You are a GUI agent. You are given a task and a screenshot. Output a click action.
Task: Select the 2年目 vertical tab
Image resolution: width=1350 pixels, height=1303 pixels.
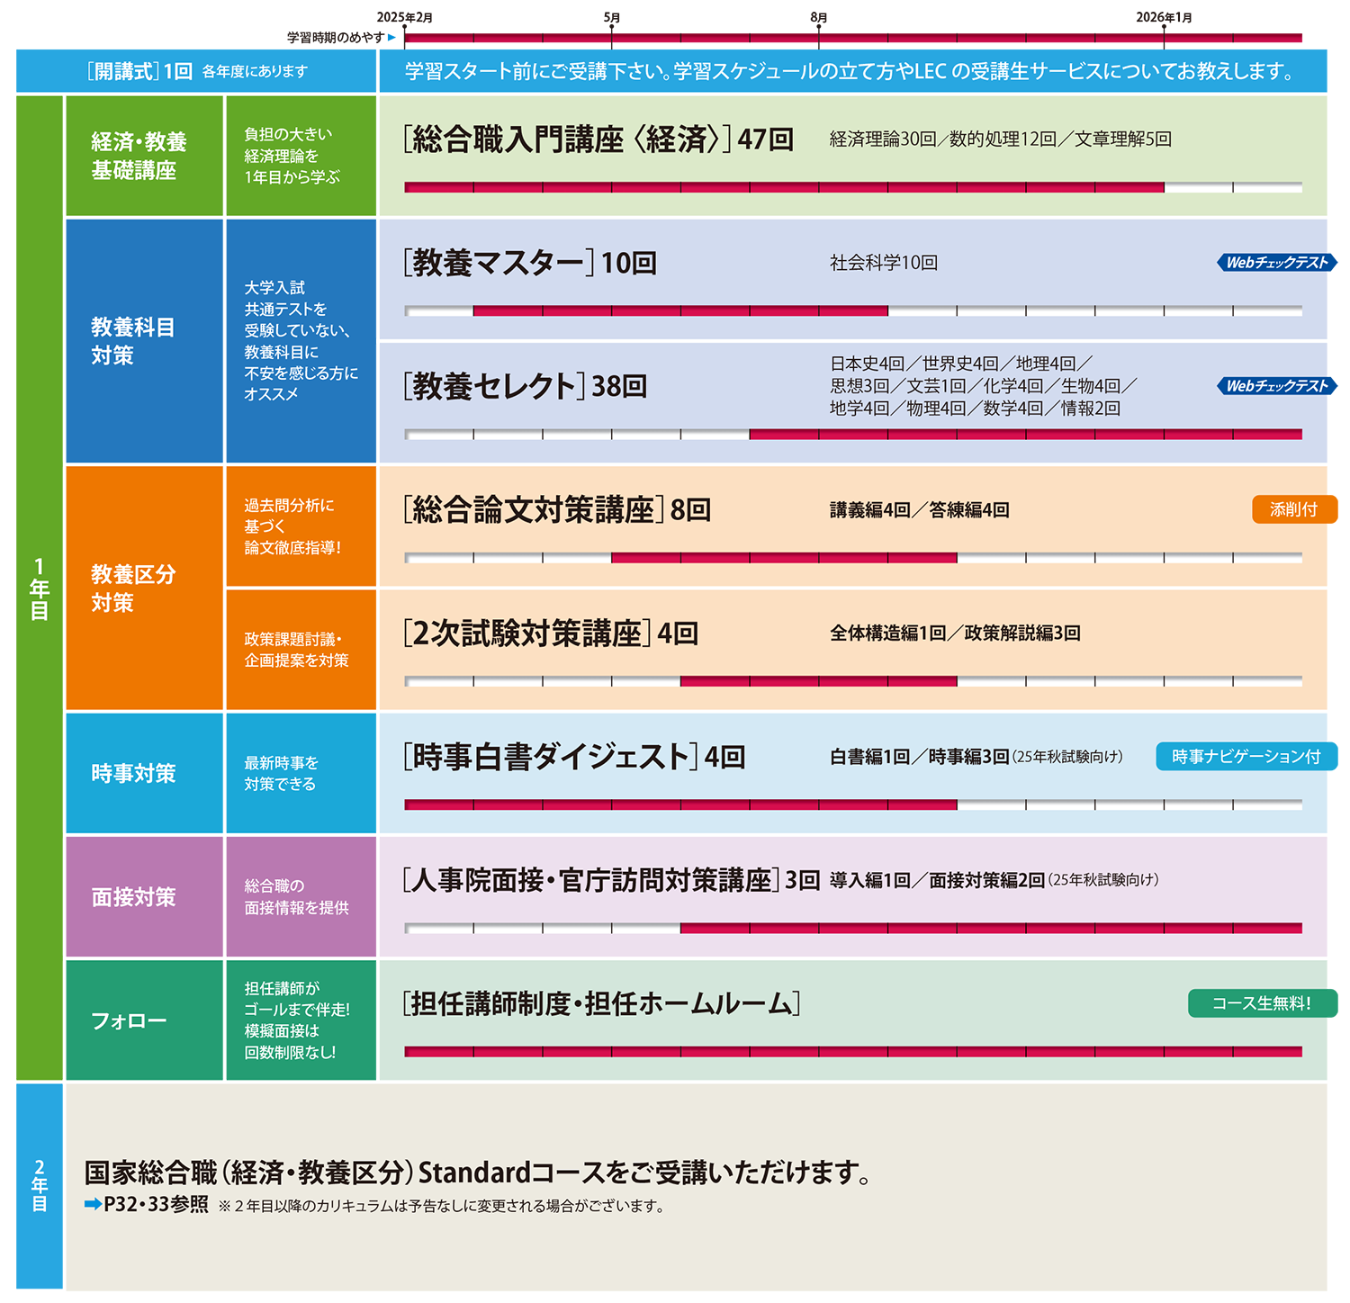pyautogui.click(x=40, y=1186)
